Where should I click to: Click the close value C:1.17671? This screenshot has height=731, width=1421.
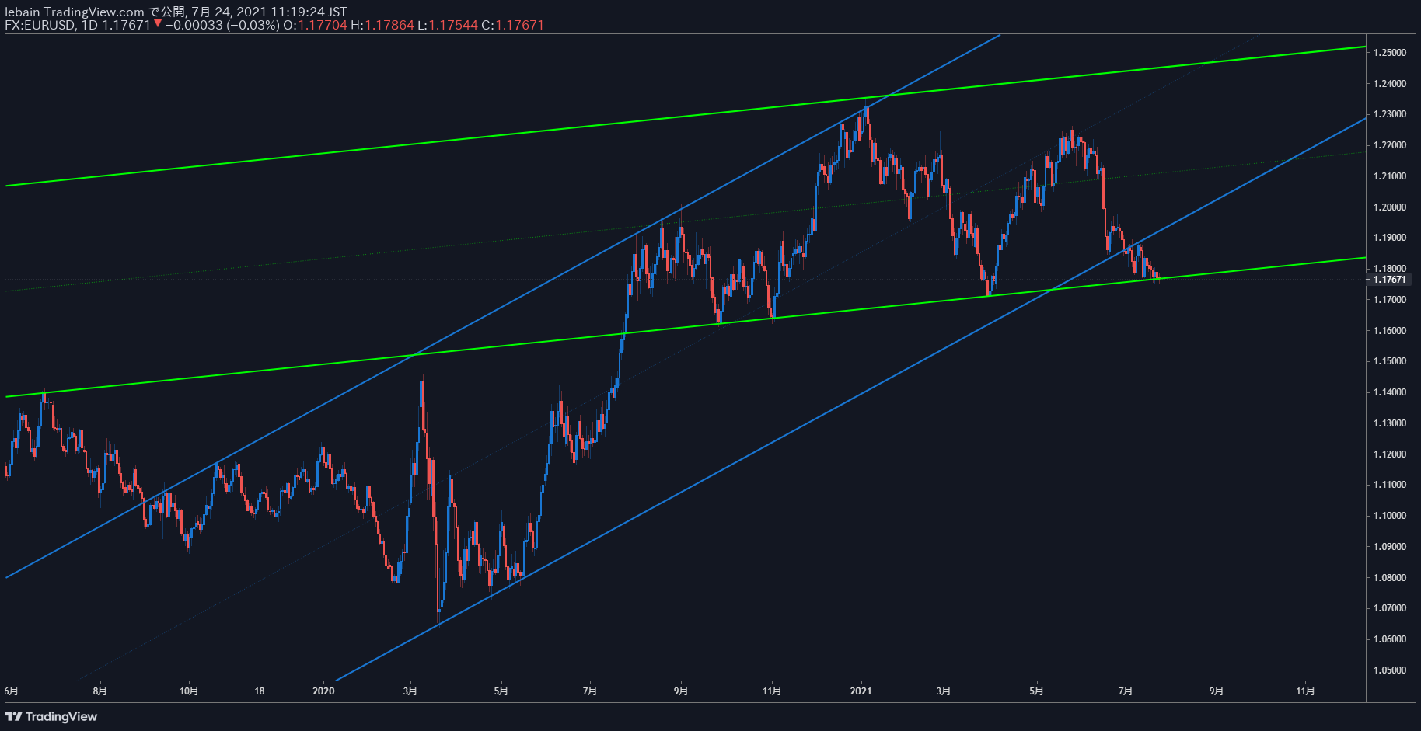pos(513,25)
